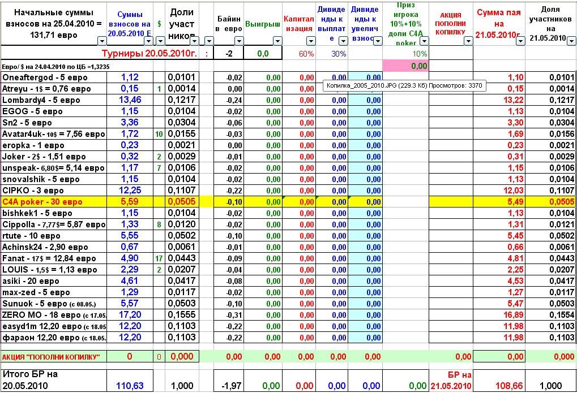Click the EGOG - 5 евро cell
577x393 pixels.
(x=54, y=111)
